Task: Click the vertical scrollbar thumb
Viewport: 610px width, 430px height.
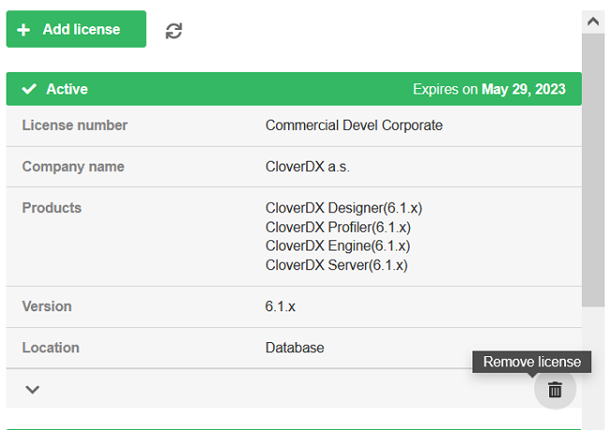Action: point(593,170)
